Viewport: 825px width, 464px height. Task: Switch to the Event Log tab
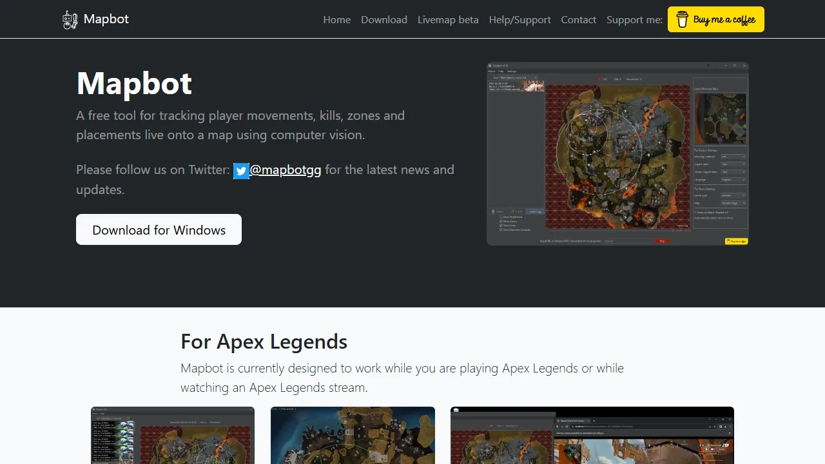[x=536, y=211]
